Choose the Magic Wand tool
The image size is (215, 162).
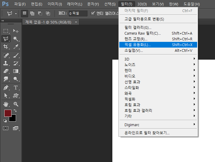(16, 39)
